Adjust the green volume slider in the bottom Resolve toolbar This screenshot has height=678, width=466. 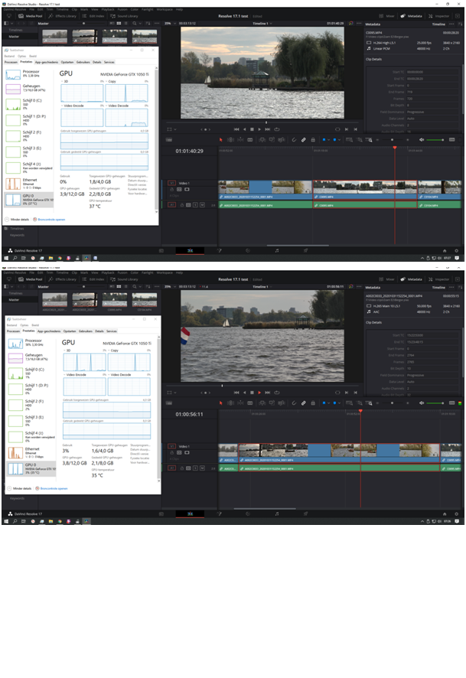click(x=435, y=403)
